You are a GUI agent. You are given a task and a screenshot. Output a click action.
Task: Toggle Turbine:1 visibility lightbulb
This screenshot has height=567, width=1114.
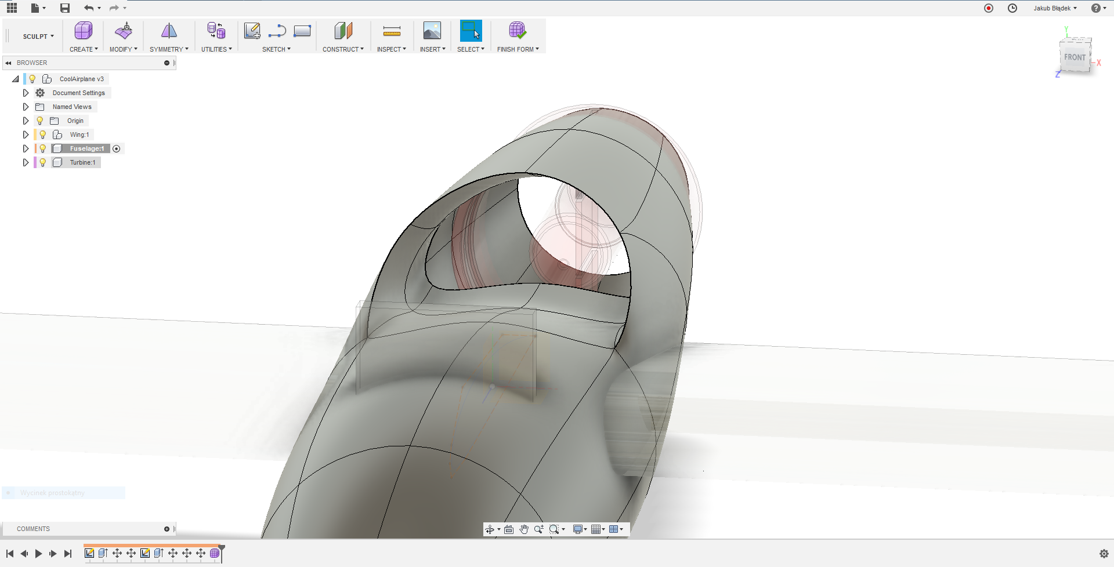(42, 162)
